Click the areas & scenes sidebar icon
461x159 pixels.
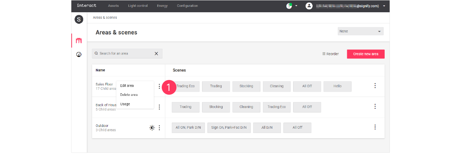pyautogui.click(x=79, y=41)
